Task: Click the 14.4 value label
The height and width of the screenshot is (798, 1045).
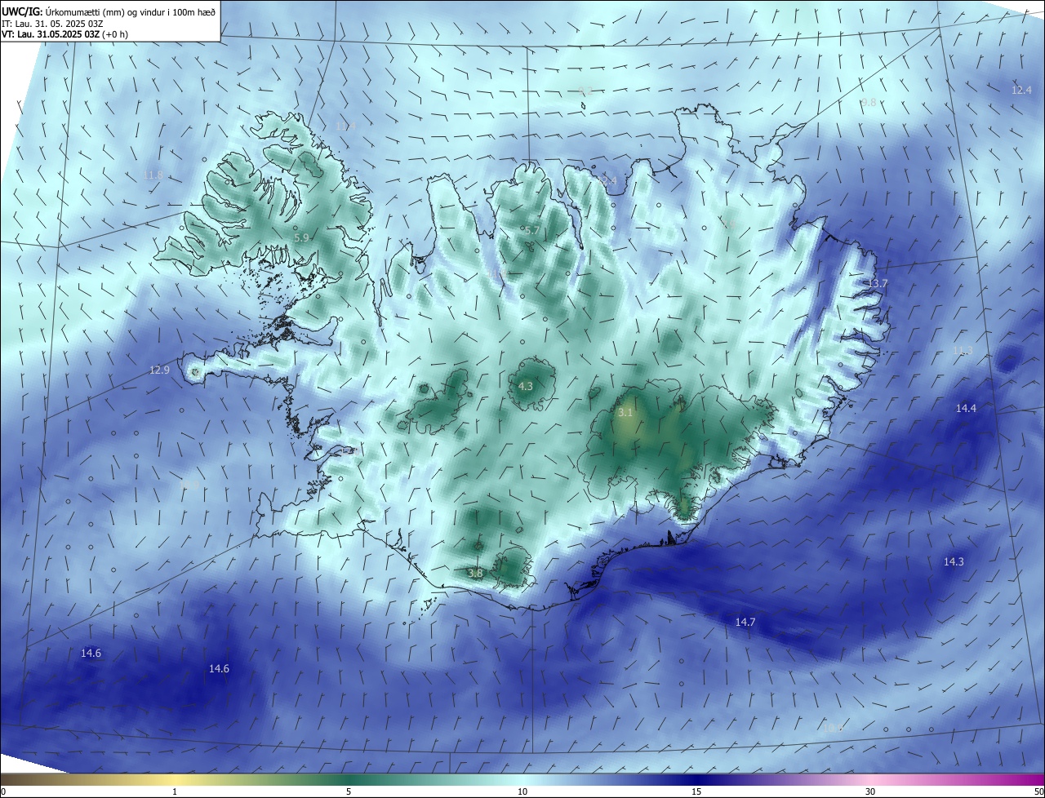Action: 966,408
